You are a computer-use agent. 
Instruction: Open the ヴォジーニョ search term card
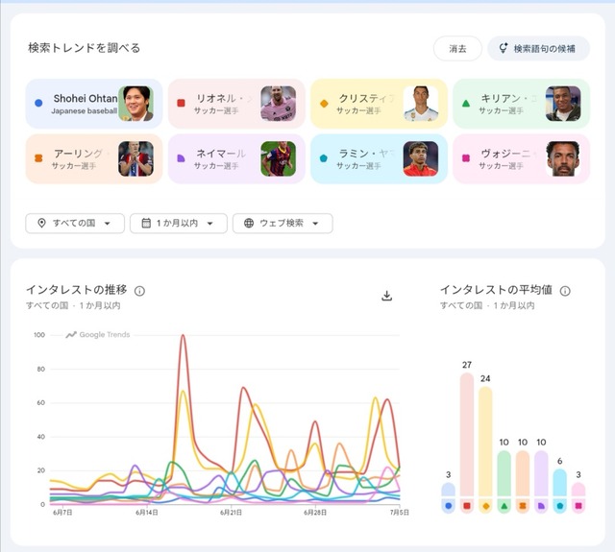[x=521, y=159]
